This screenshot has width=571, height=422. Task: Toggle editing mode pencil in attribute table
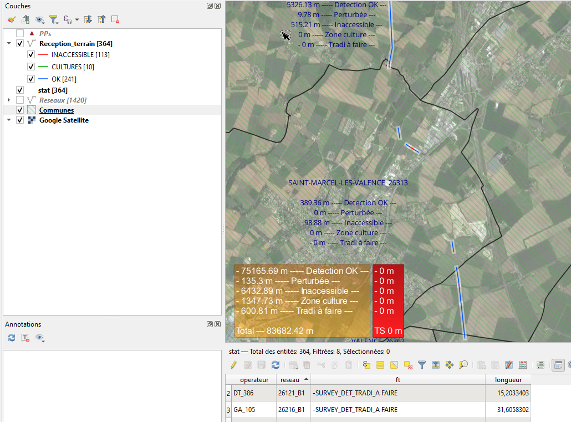(x=234, y=365)
